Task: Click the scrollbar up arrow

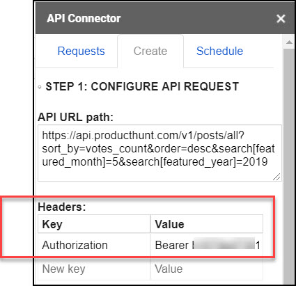Action: [x=289, y=42]
